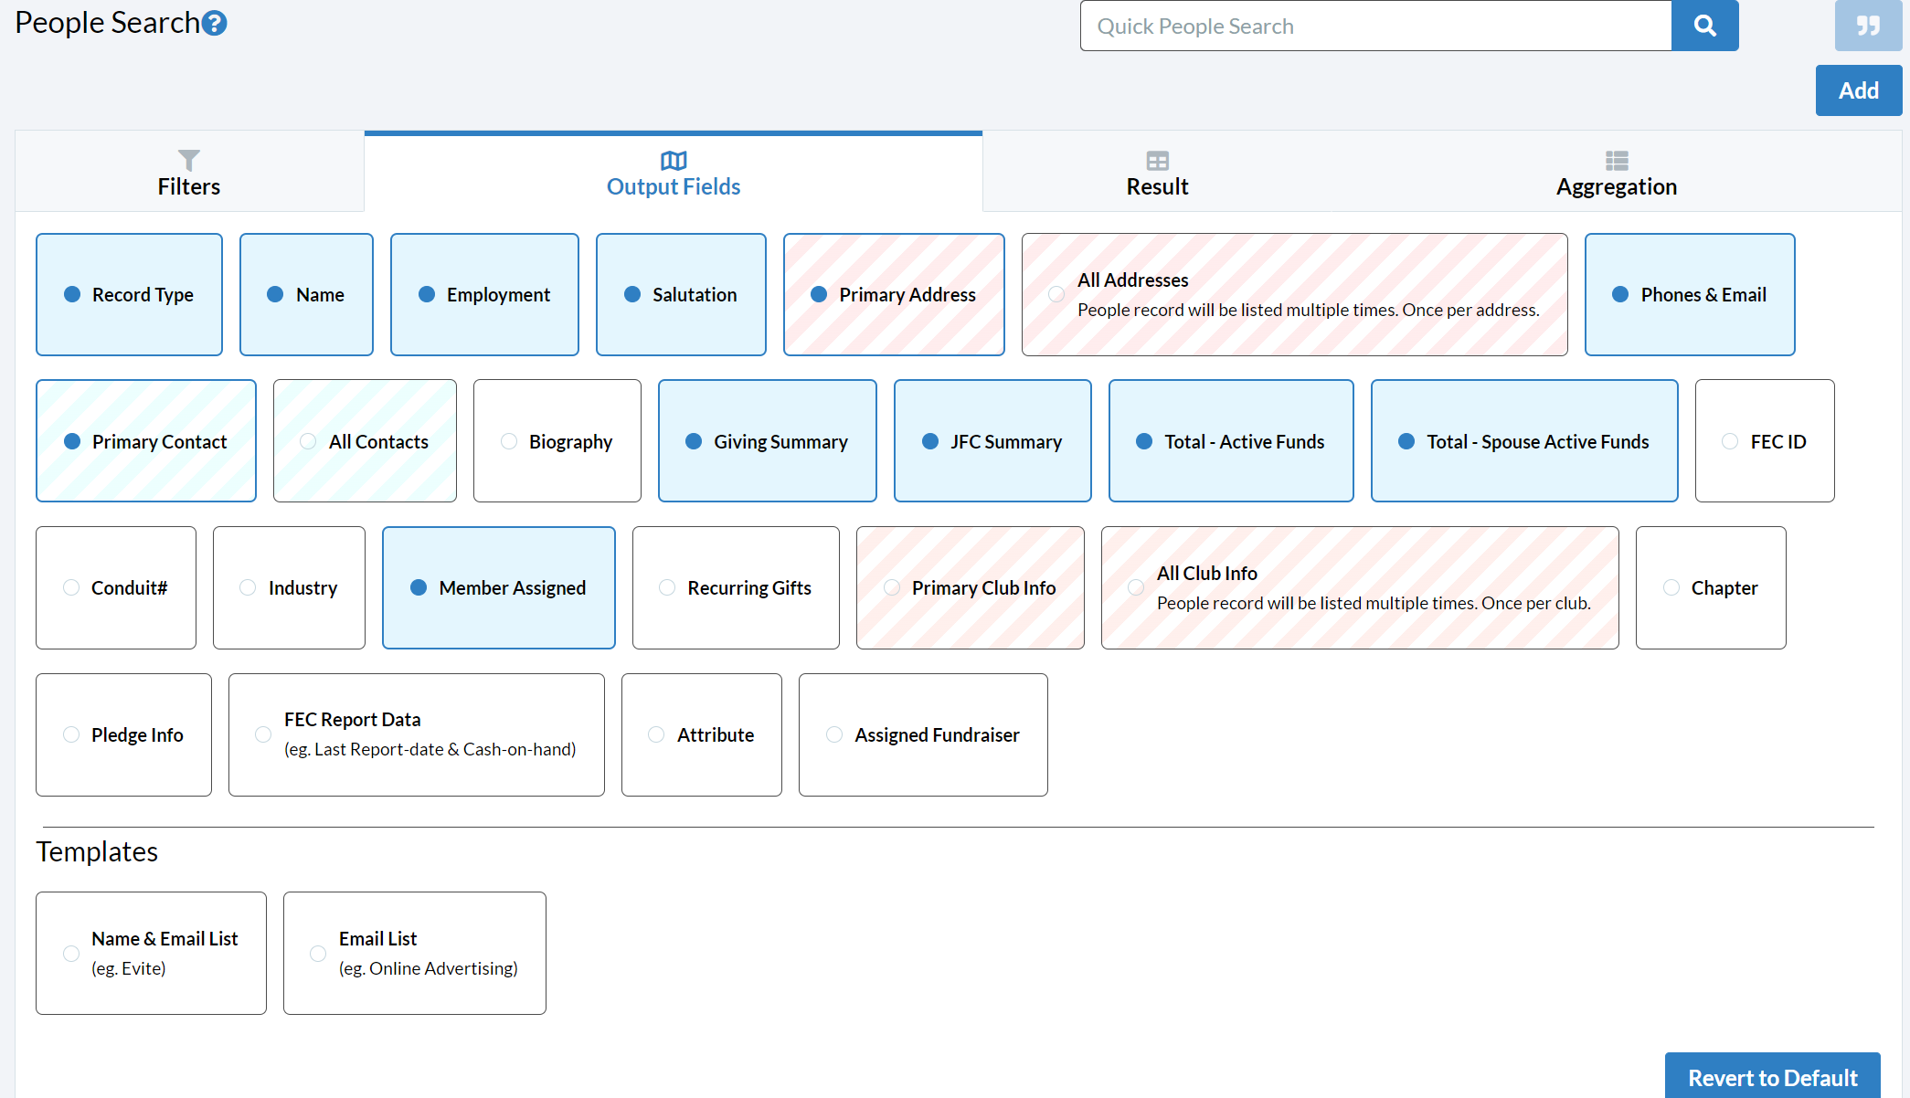1910x1098 pixels.
Task: Focus the Quick People Search field
Action: (x=1375, y=26)
